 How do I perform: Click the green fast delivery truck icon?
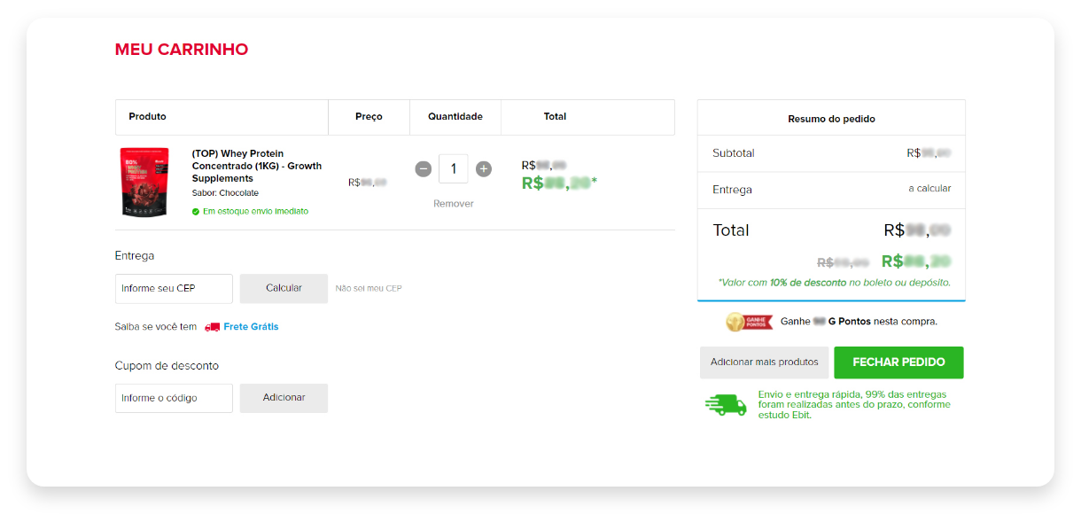point(726,405)
